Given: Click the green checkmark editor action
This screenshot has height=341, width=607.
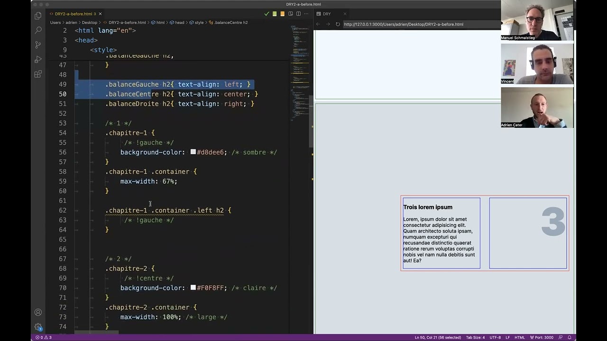Looking at the screenshot, I should tap(267, 14).
